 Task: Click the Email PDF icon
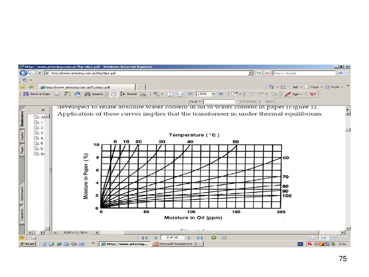coord(78,94)
